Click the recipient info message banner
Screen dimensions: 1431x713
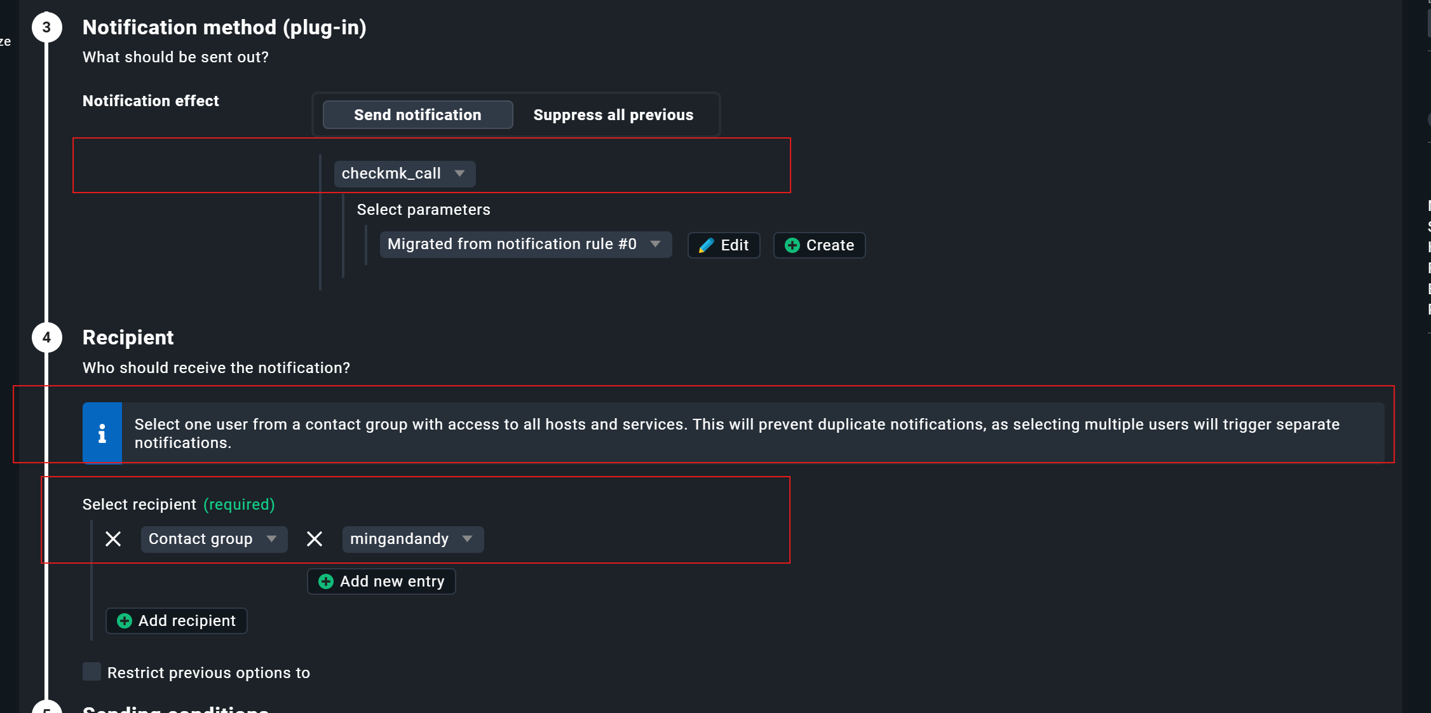click(737, 433)
